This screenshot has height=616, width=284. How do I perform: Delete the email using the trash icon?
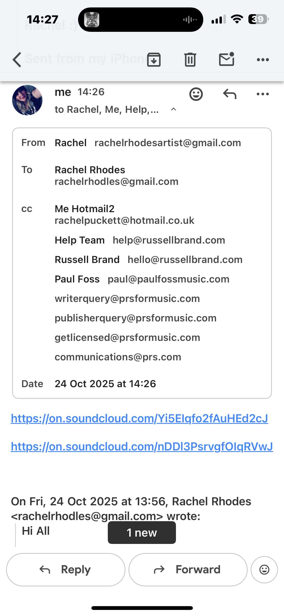pyautogui.click(x=190, y=60)
